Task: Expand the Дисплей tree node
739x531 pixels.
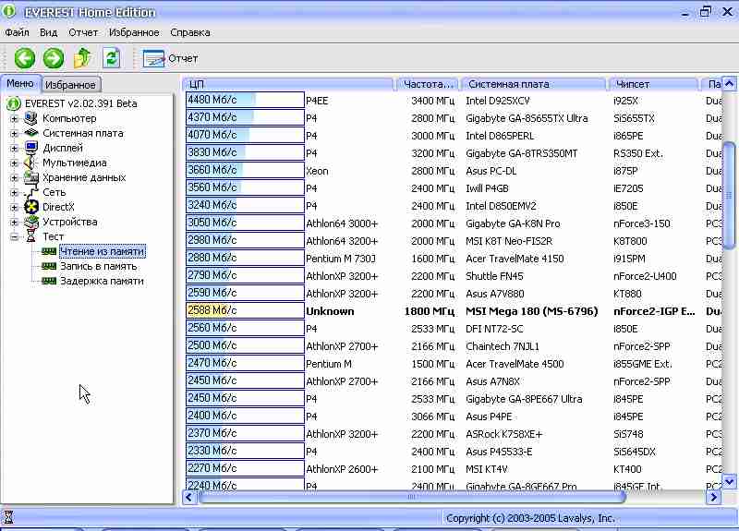Action: (14, 149)
